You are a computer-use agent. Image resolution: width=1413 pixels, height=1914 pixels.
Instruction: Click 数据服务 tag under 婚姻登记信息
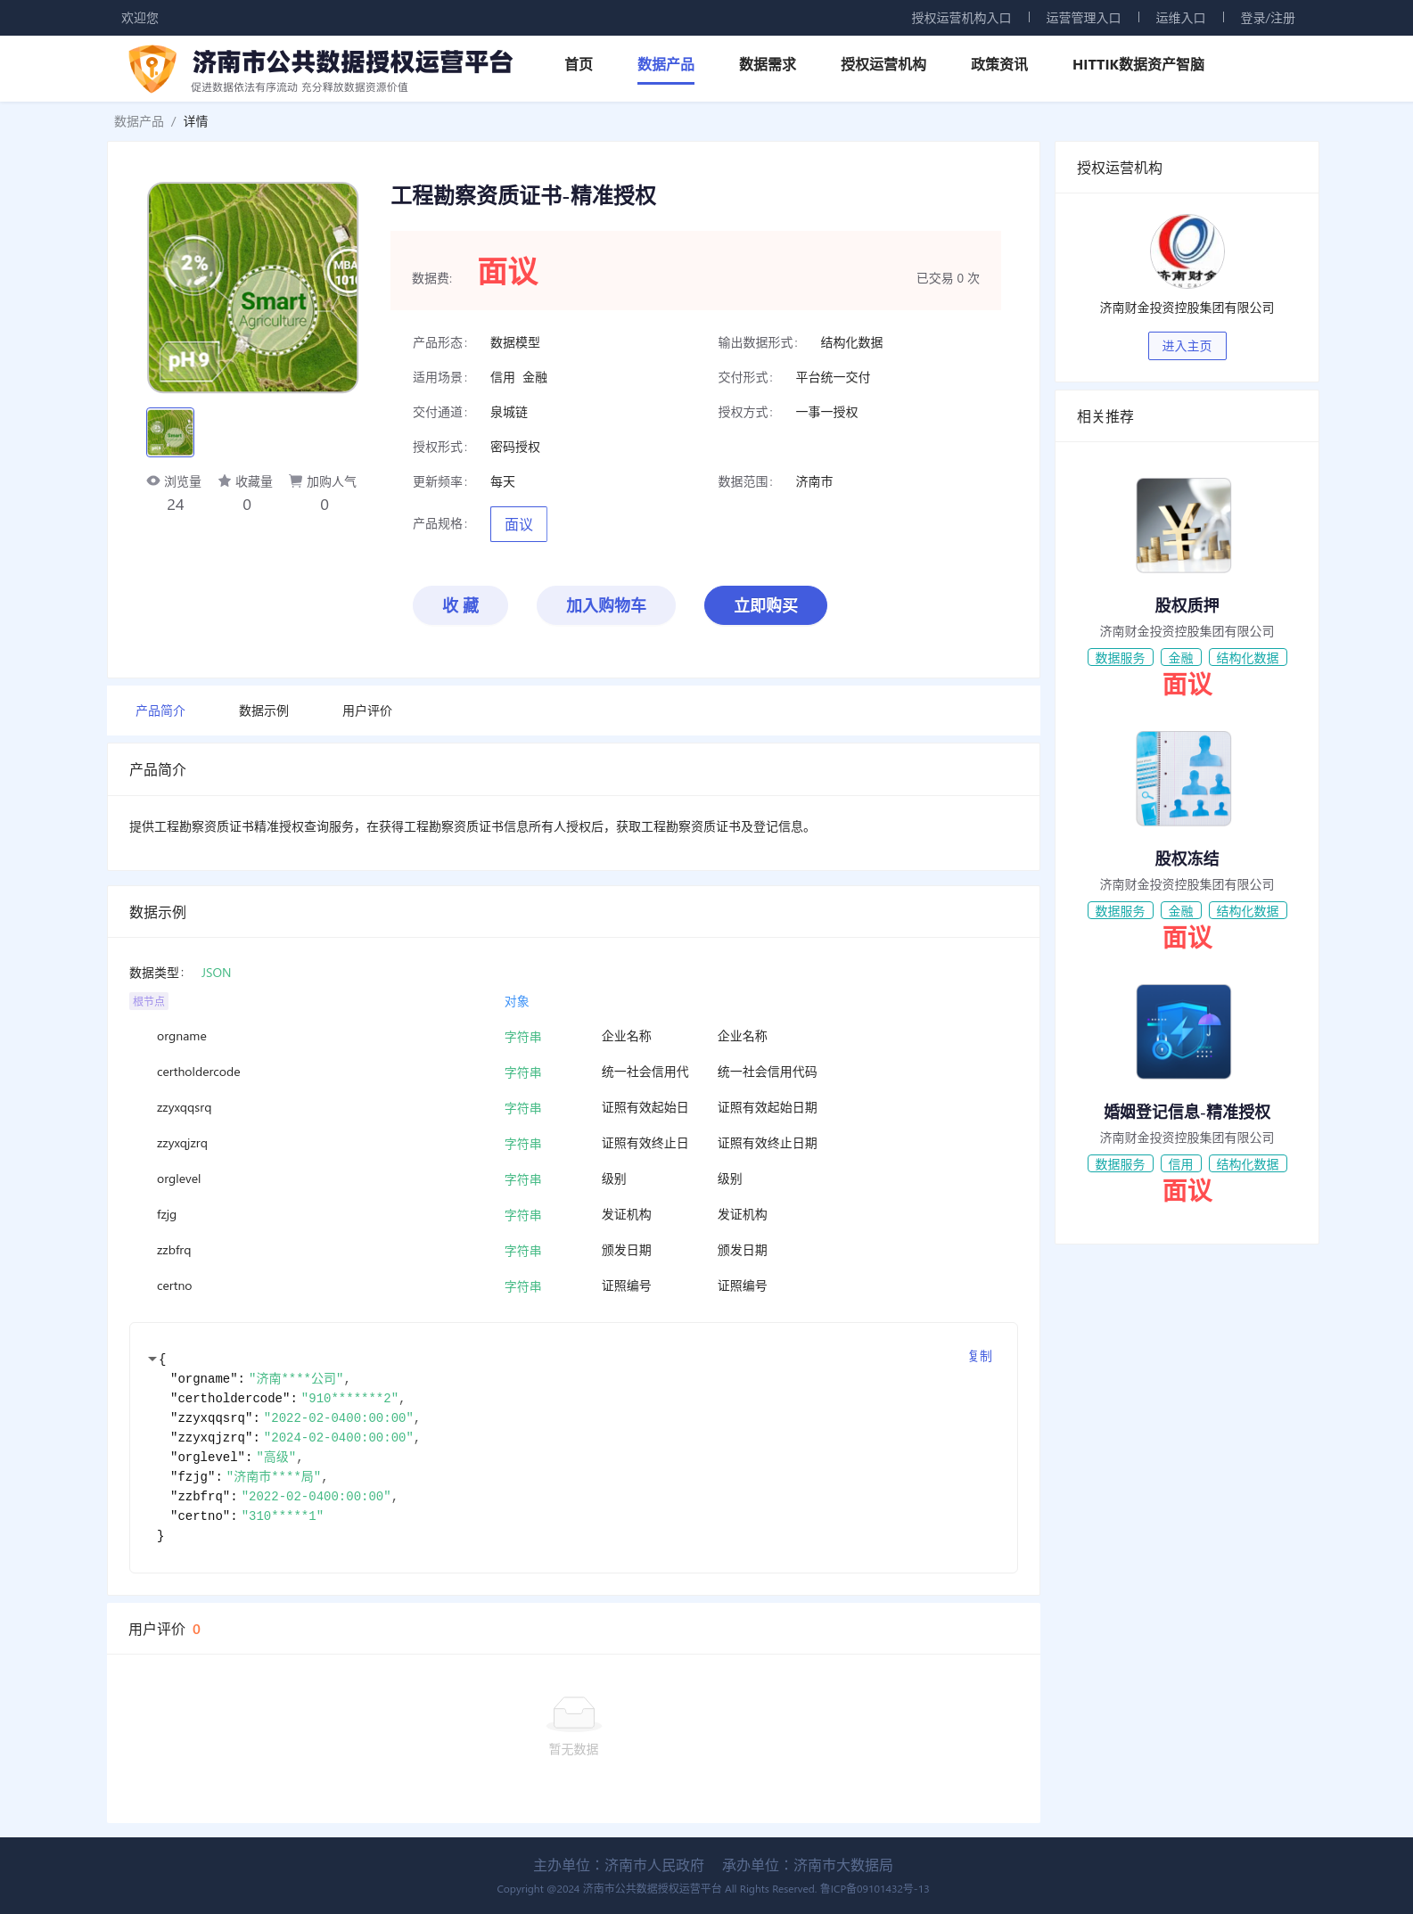[1121, 1164]
